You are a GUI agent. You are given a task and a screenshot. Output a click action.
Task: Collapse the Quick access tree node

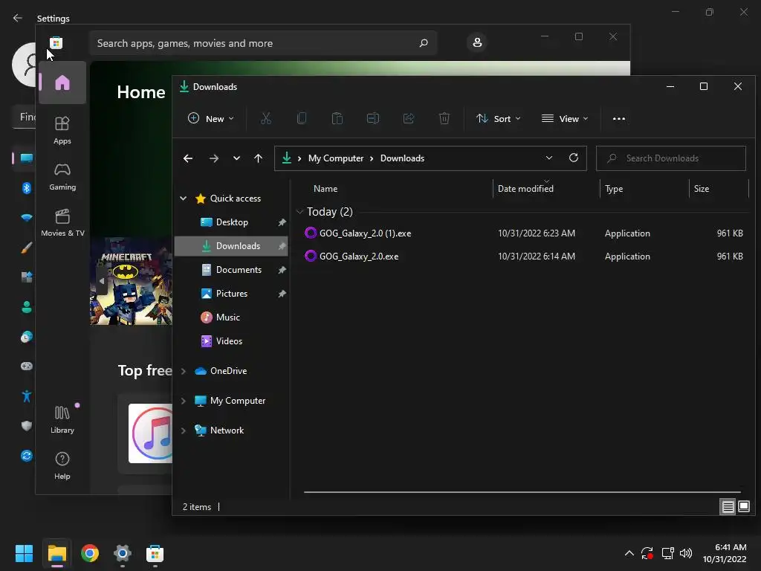pyautogui.click(x=183, y=198)
